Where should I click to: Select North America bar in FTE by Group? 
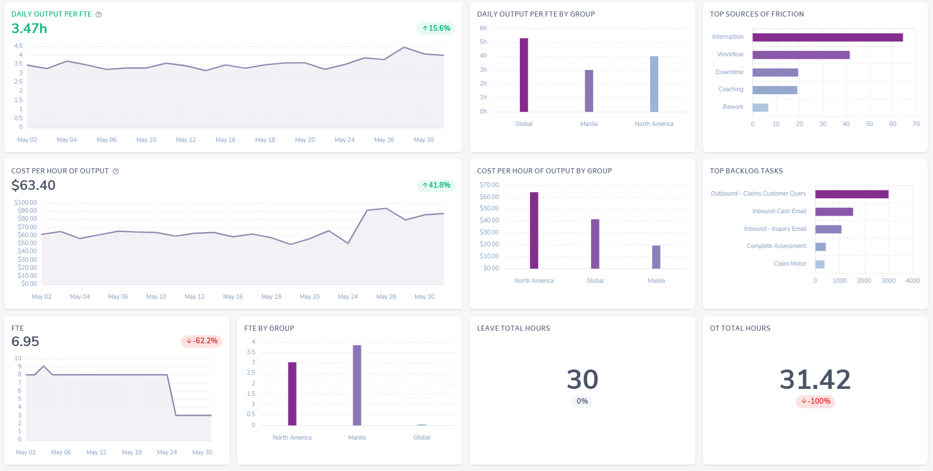(x=292, y=393)
